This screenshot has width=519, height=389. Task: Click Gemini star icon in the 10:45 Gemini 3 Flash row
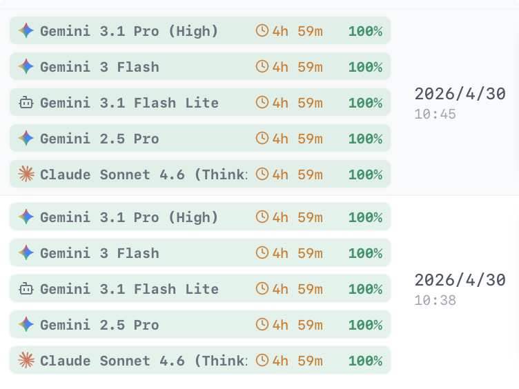(x=26, y=66)
